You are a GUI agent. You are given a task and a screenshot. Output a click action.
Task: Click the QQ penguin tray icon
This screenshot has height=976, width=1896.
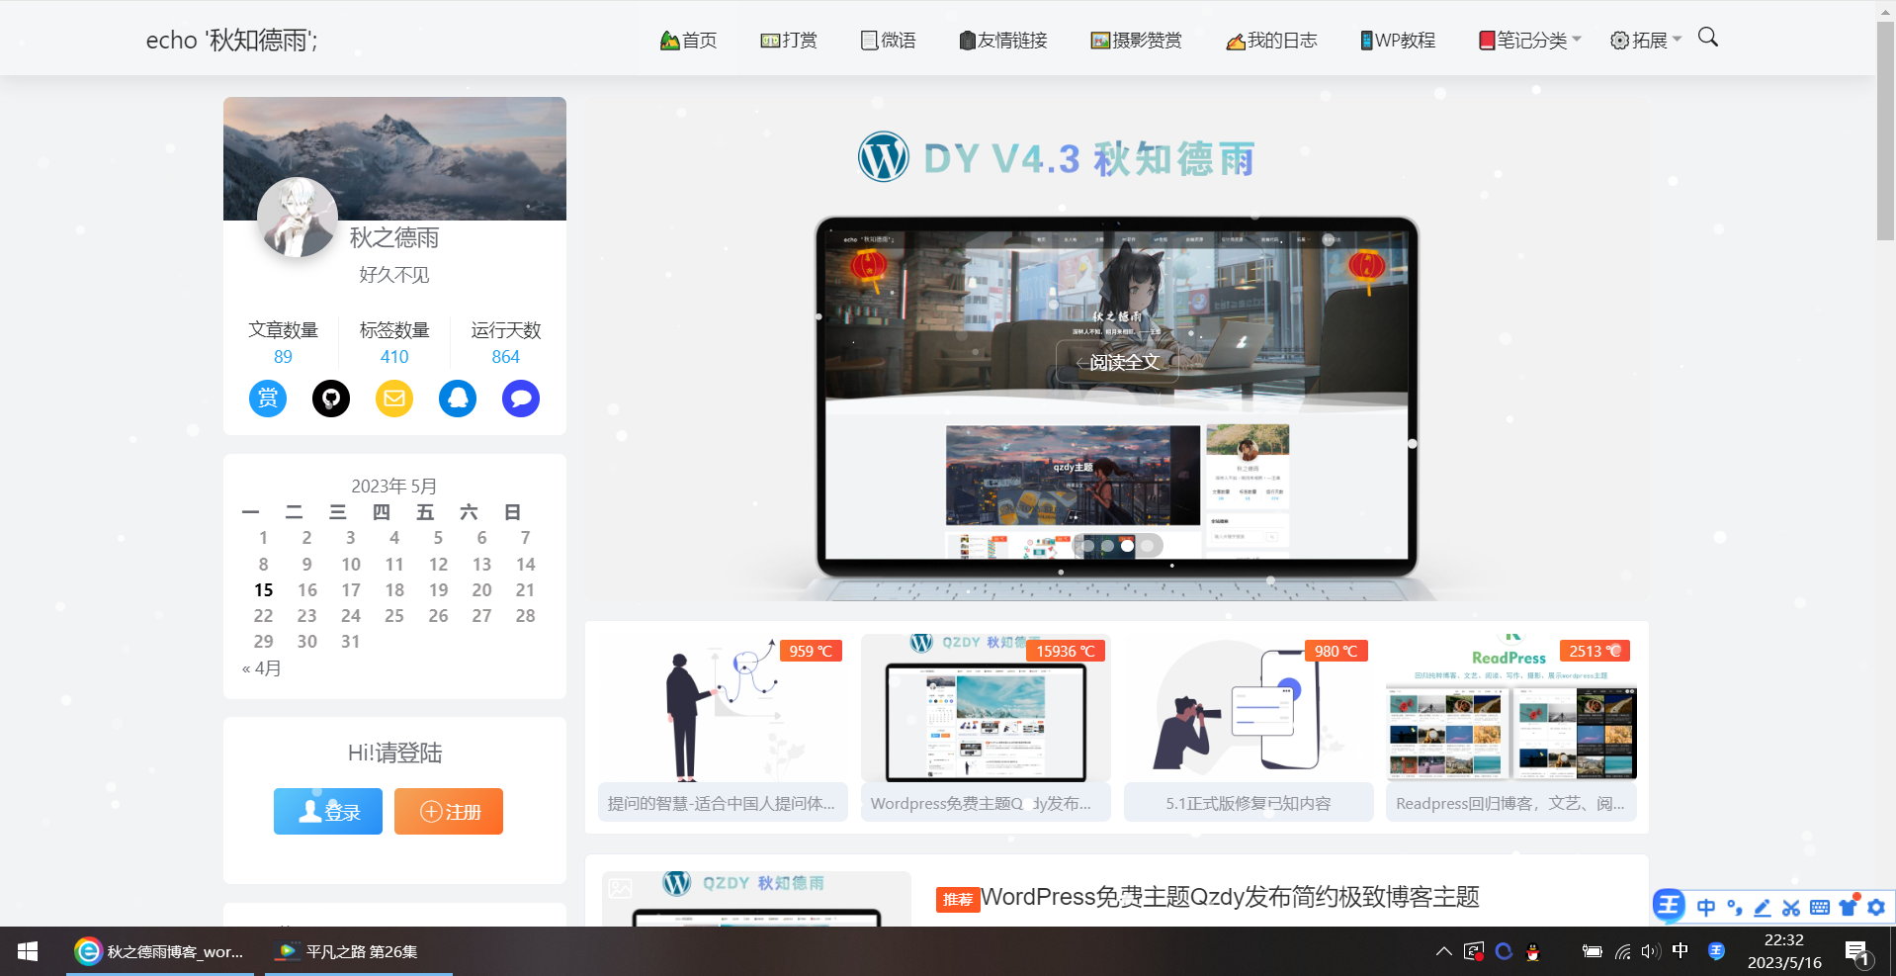click(1533, 952)
